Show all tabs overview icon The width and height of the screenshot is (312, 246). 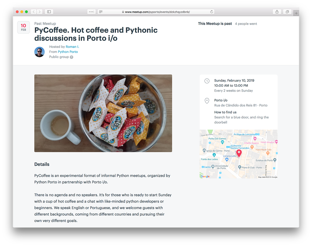[x=287, y=12]
